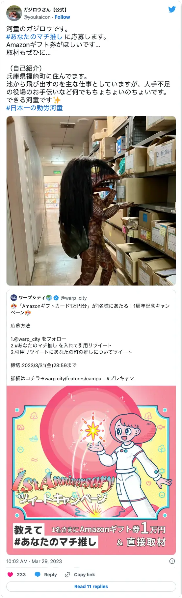Open the #日本一の勤労河童 hashtag
This screenshot has width=182, height=598.
pyautogui.click(x=35, y=108)
